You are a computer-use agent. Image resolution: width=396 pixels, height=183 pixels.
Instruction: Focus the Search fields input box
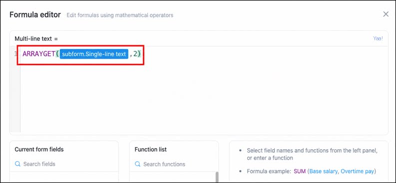pos(64,164)
